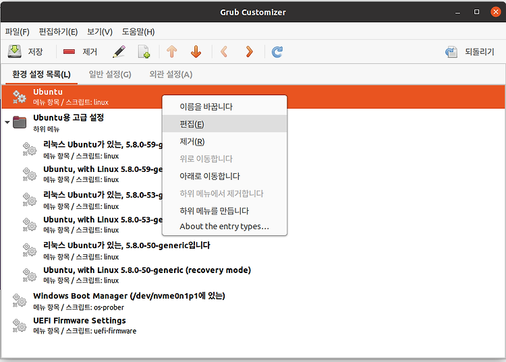Click gear icon beside Ubuntu, with Linux 5.8.0-53
Screen dimensions: 506x362
point(30,224)
